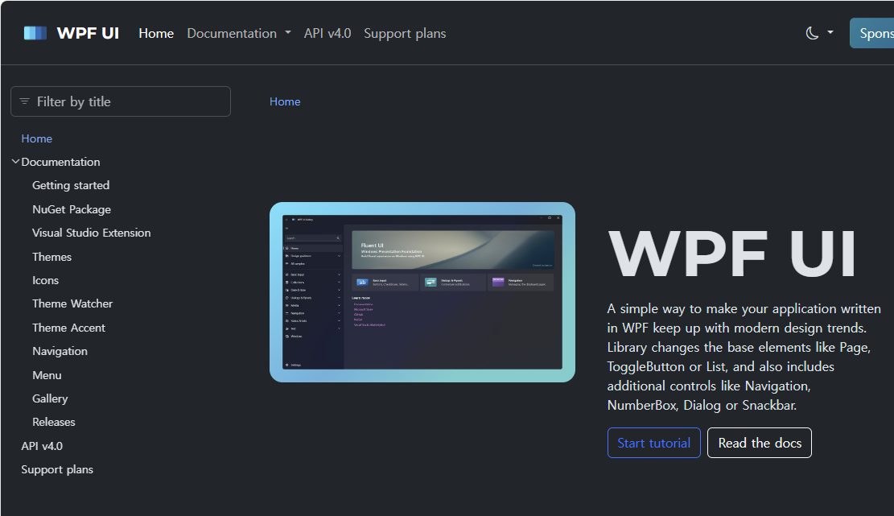Expand the Documentation menu in the navbar
Image resolution: width=894 pixels, height=516 pixels.
(x=239, y=33)
